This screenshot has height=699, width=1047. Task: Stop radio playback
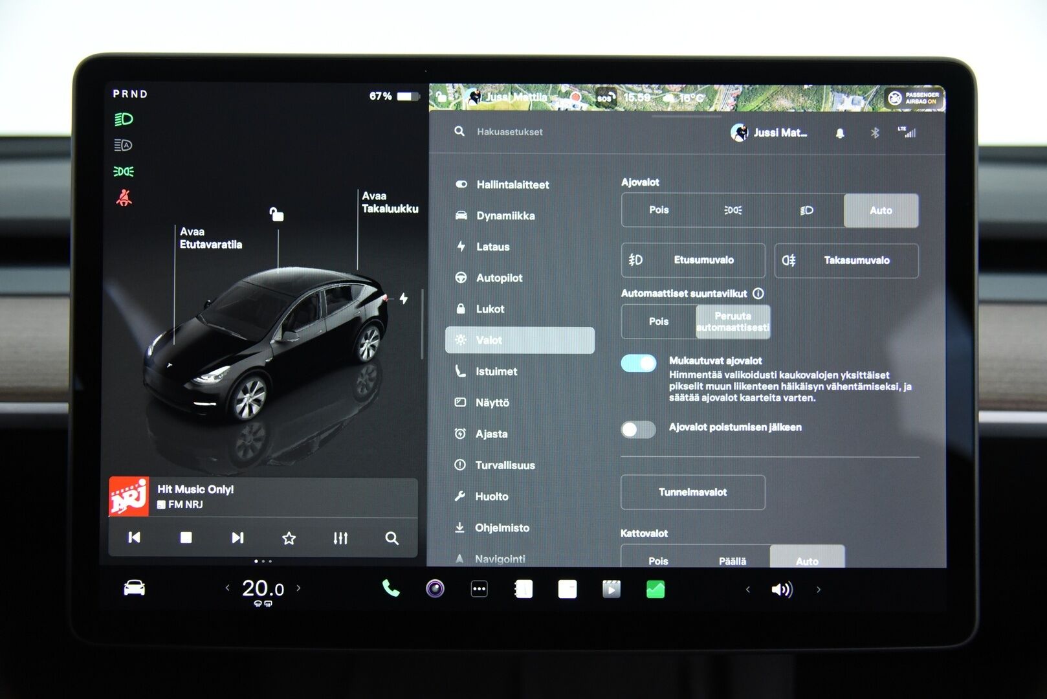point(186,537)
